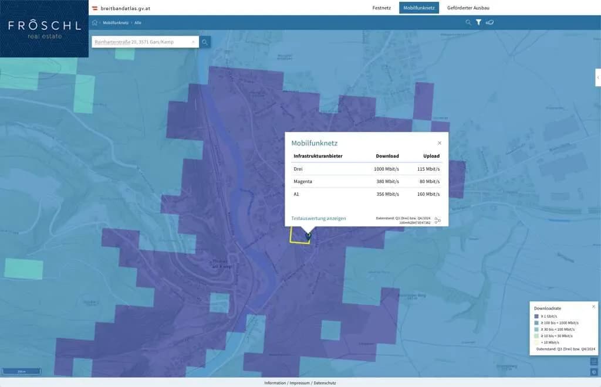
Task: Open the Geförderter Ausbau tab
Action: click(468, 8)
